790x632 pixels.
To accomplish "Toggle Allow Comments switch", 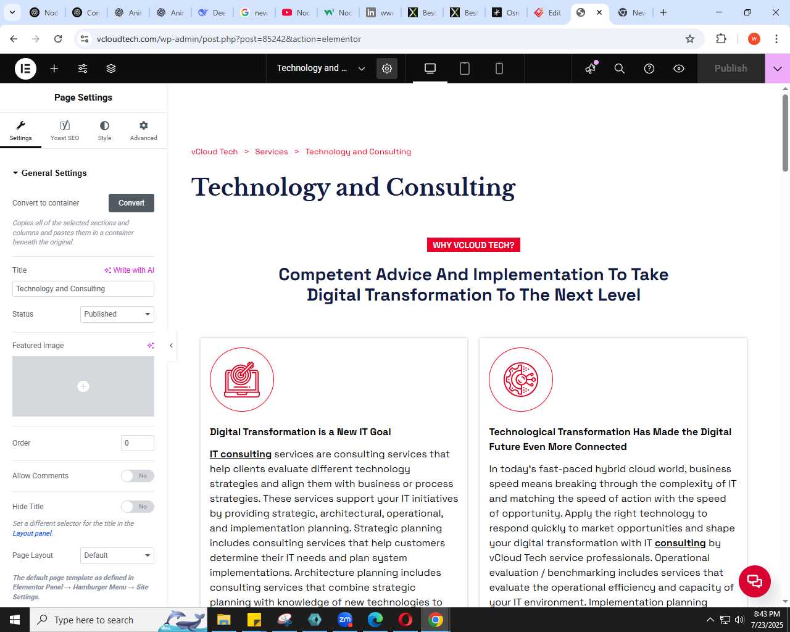I will point(137,476).
